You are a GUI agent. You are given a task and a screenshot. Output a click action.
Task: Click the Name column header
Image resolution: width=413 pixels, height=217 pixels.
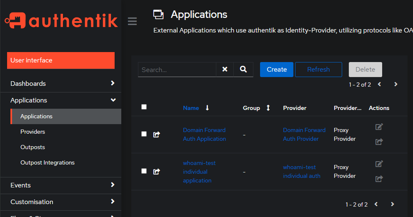click(x=191, y=108)
